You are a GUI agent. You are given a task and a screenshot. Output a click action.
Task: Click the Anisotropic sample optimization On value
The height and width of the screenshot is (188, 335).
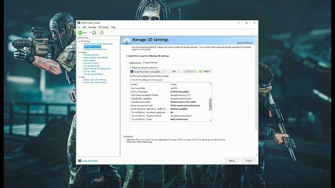click(172, 112)
